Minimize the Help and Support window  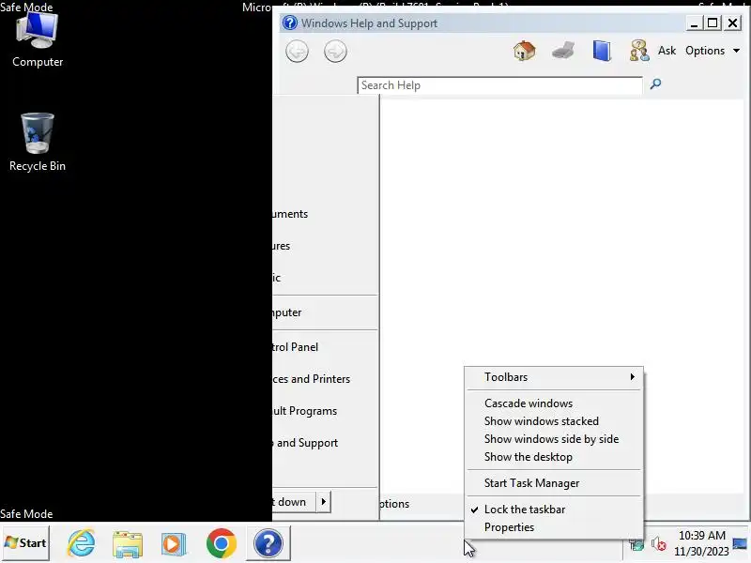tap(694, 23)
